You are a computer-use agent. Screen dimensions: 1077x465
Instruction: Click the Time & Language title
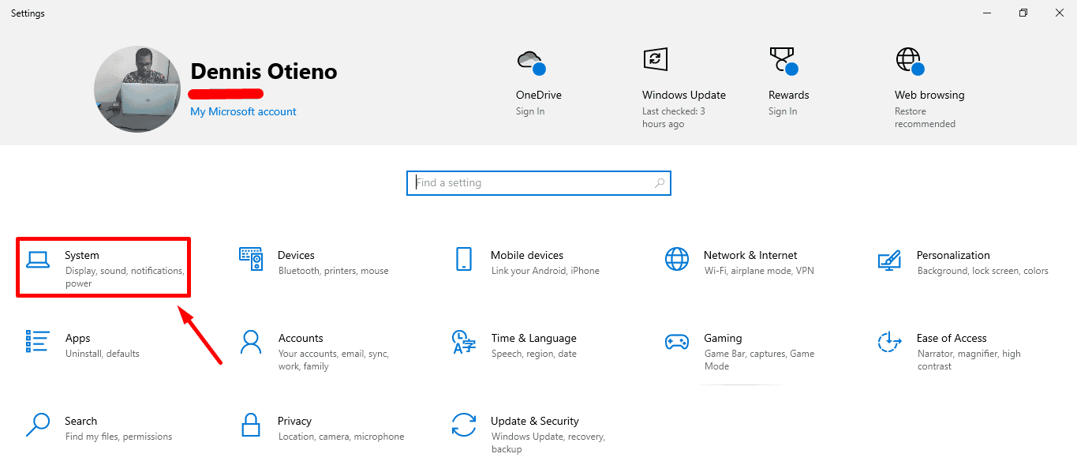pos(533,338)
